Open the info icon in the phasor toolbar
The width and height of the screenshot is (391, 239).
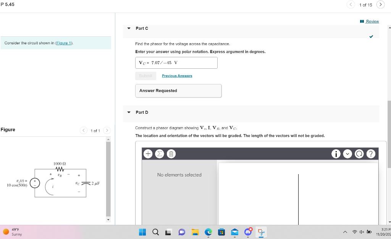336,154
